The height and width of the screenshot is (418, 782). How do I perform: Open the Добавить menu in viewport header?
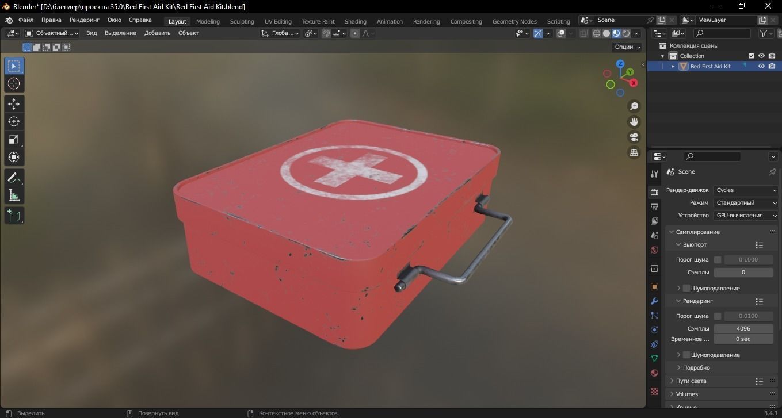(x=158, y=33)
